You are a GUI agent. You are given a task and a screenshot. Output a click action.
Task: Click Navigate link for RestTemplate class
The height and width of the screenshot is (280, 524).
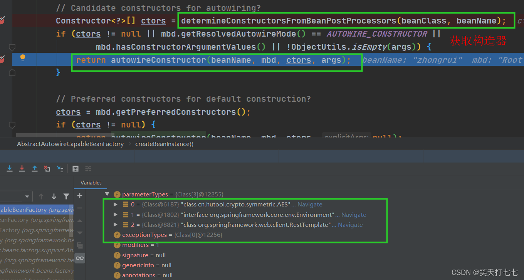point(350,225)
